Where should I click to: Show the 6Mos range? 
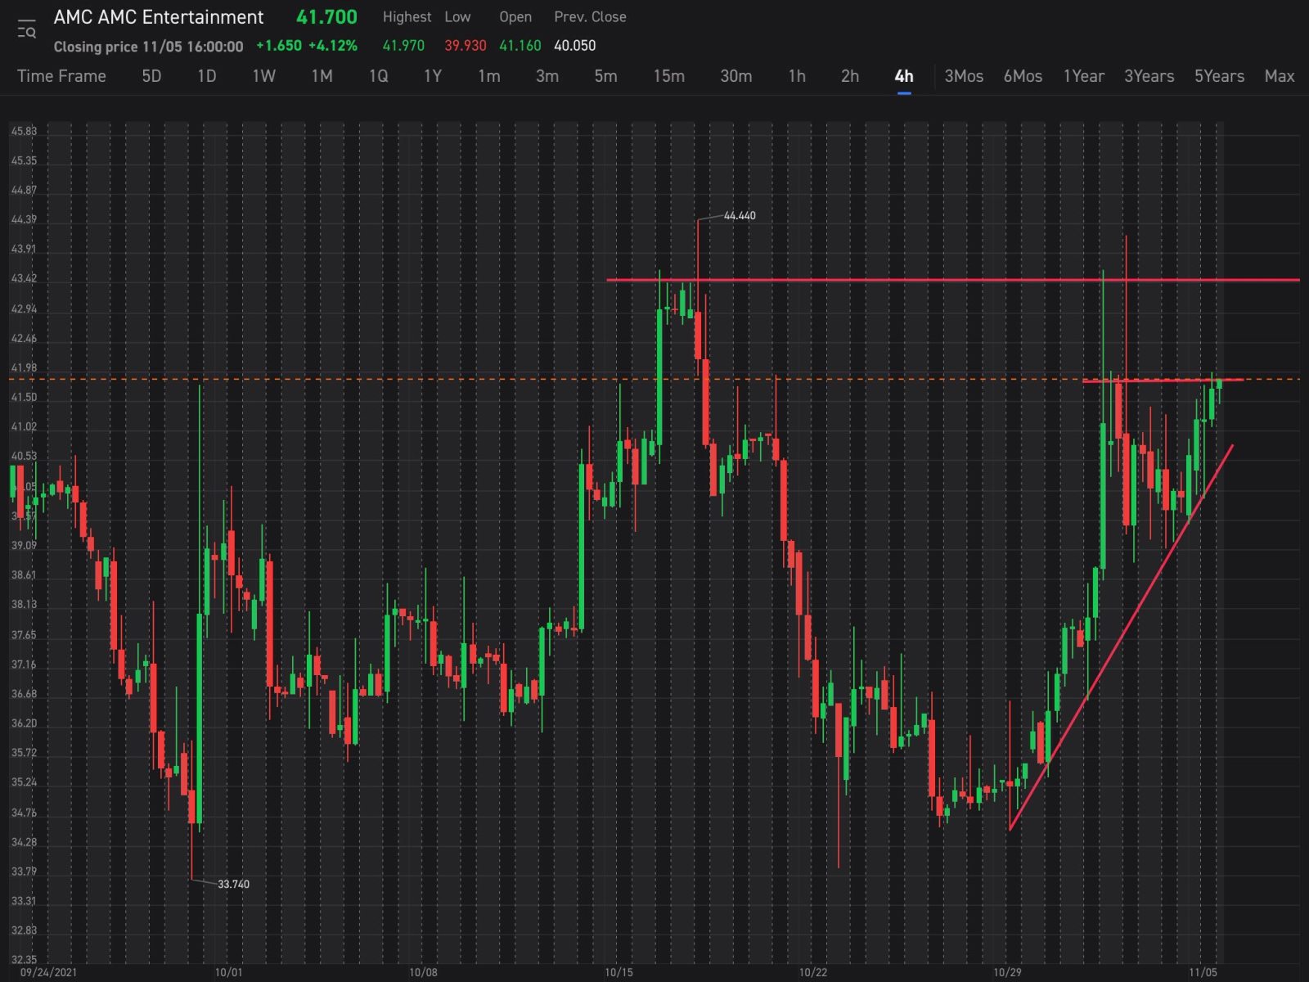pyautogui.click(x=1023, y=76)
